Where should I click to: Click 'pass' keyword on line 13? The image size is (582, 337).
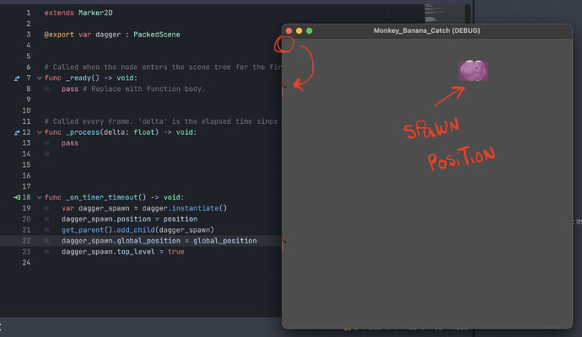point(70,143)
